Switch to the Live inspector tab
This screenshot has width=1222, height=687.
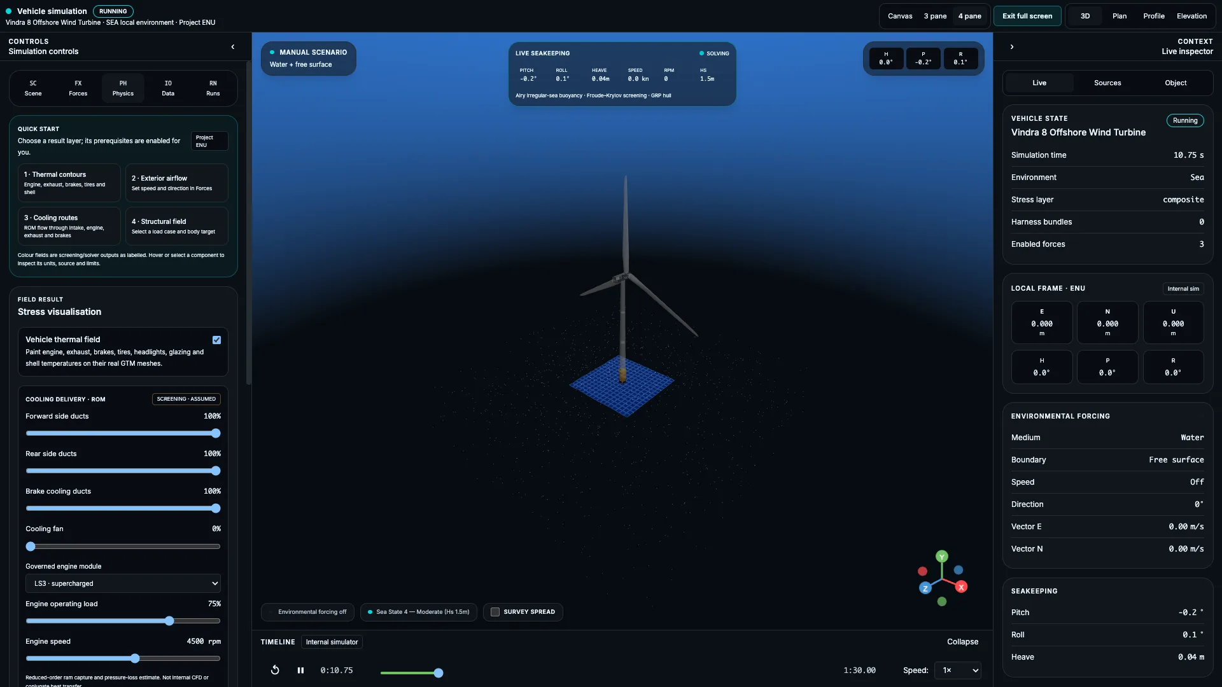pyautogui.click(x=1039, y=83)
